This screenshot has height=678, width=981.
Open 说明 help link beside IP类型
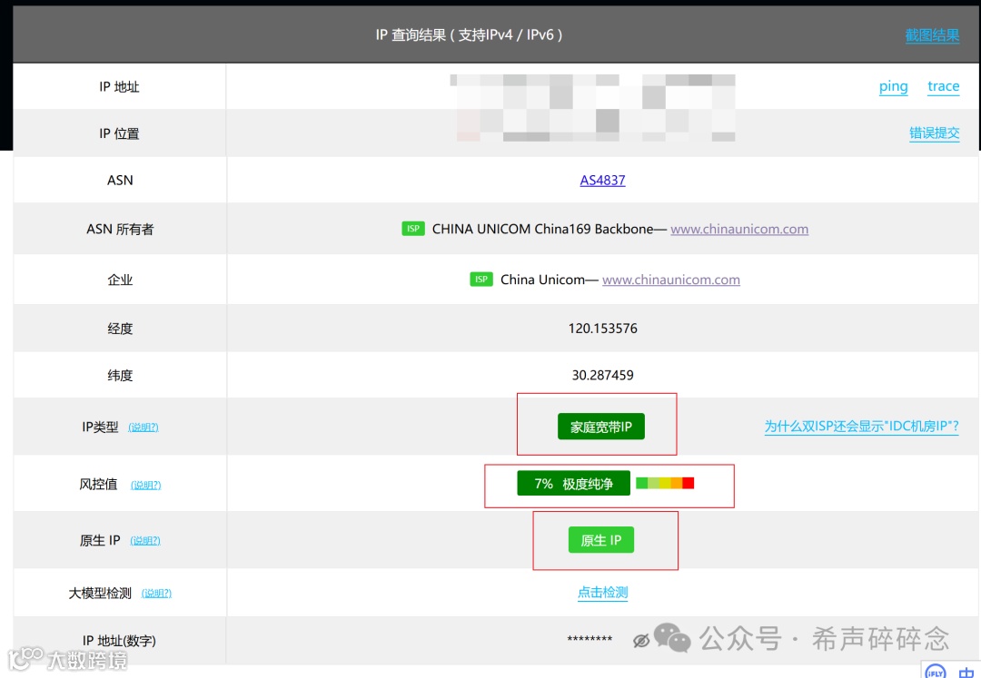coord(144,427)
